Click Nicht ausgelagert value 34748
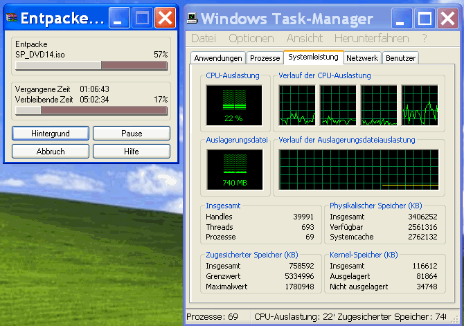 (427, 287)
